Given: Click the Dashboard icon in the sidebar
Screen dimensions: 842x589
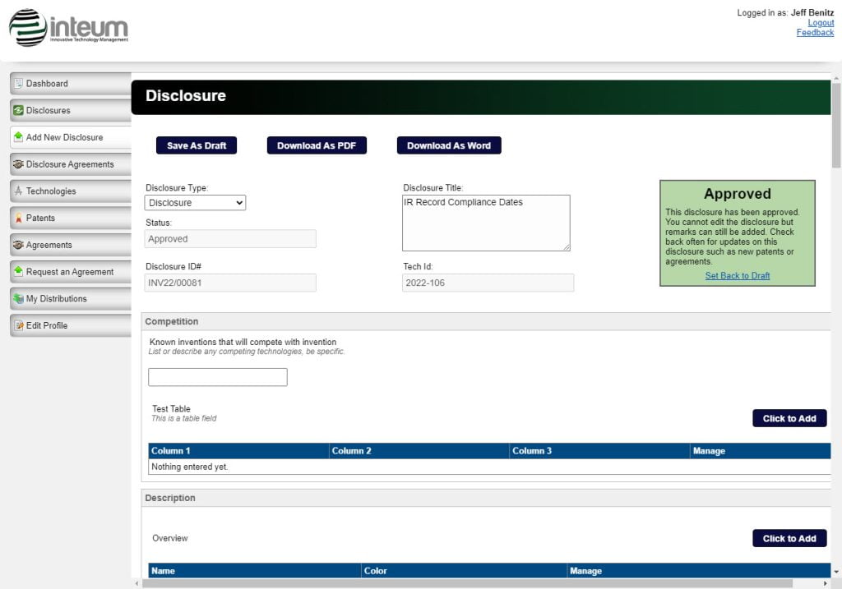Looking at the screenshot, I should tap(18, 83).
